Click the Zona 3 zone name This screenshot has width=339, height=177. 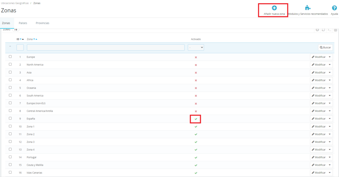tap(30, 142)
